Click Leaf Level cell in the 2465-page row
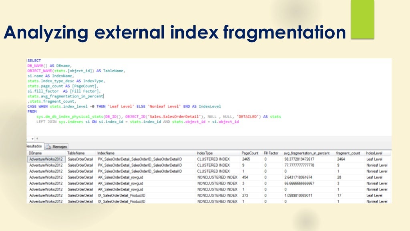This screenshot has width=410, height=231. point(374,159)
